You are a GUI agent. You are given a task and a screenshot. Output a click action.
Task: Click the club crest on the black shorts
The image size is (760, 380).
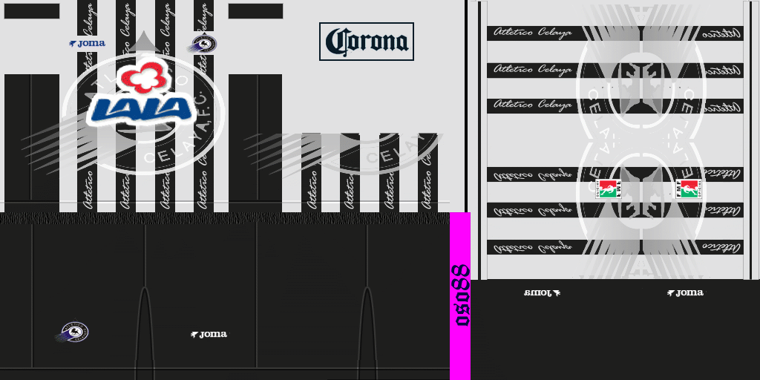(73, 332)
